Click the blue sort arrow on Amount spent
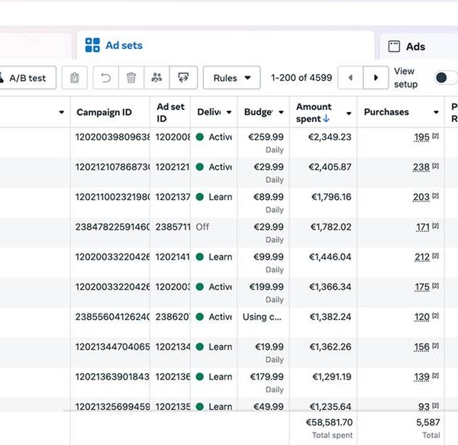This screenshot has width=458, height=445. point(327,119)
